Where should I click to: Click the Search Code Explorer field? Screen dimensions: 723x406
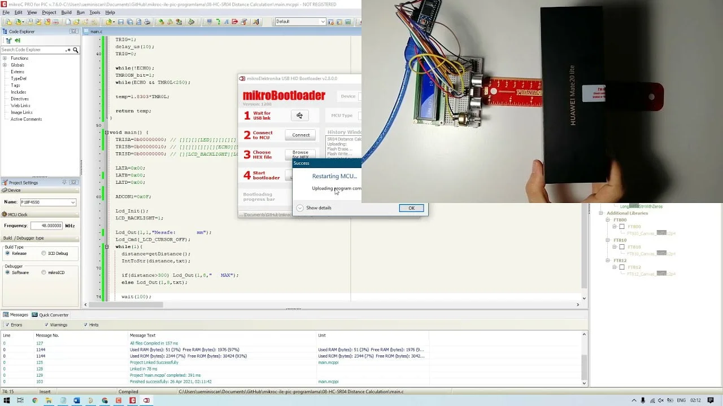(x=33, y=50)
